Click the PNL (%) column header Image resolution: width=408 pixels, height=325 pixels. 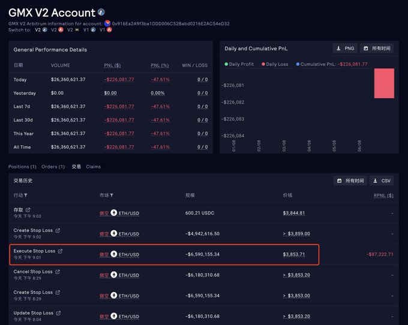pos(160,65)
